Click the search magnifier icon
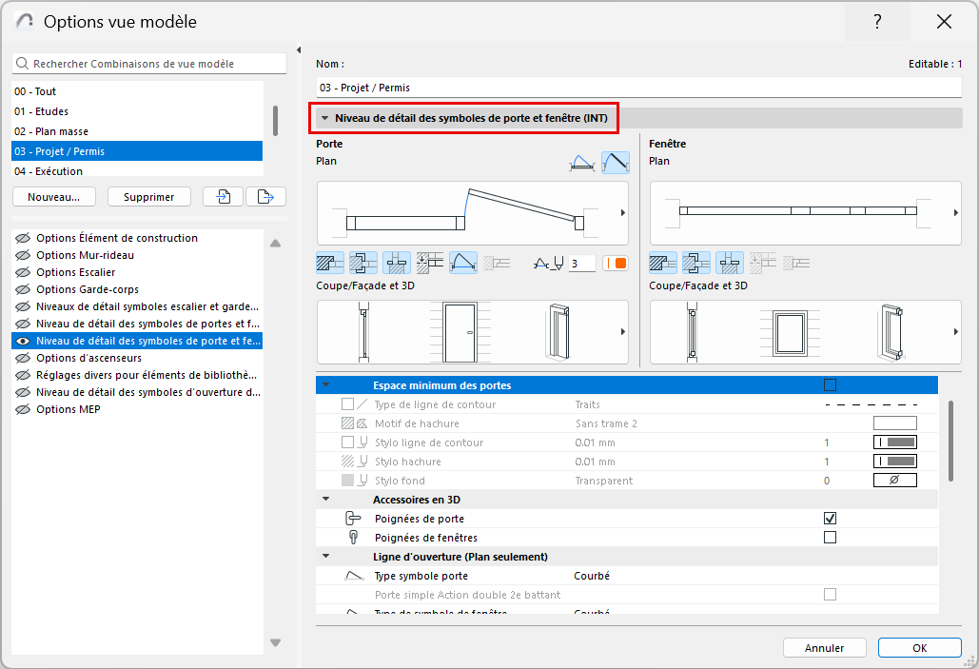This screenshot has width=979, height=669. 23,64
